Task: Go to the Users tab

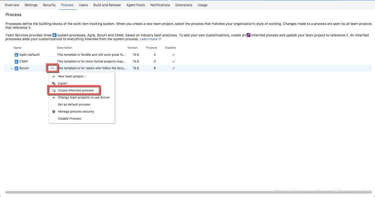Action: coord(83,5)
